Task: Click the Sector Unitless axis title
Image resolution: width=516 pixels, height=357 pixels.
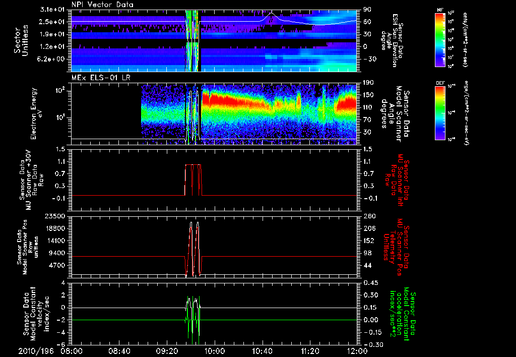Action: point(21,40)
